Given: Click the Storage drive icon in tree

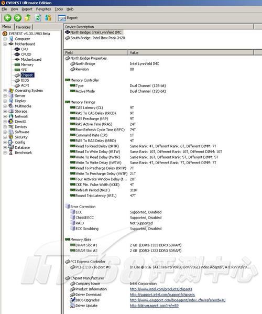Looking at the screenshot, I should pyautogui.click(x=11, y=111).
